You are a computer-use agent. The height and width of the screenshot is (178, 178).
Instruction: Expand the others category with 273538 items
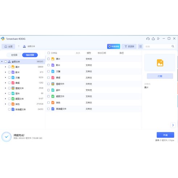pyautogui.click(x=5, y=104)
